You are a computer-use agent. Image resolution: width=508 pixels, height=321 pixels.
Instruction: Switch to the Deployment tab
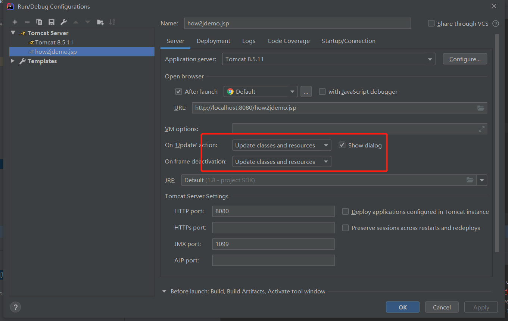[214, 41]
